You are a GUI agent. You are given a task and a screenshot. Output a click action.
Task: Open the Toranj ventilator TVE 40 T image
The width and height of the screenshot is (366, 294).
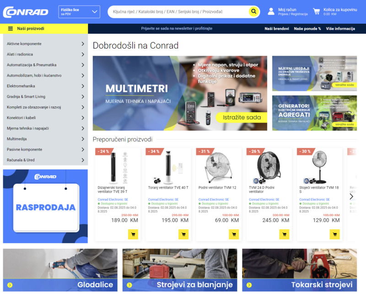168,167
